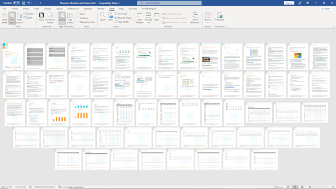Toggle the Gridlines checkbox

[x=78, y=18]
